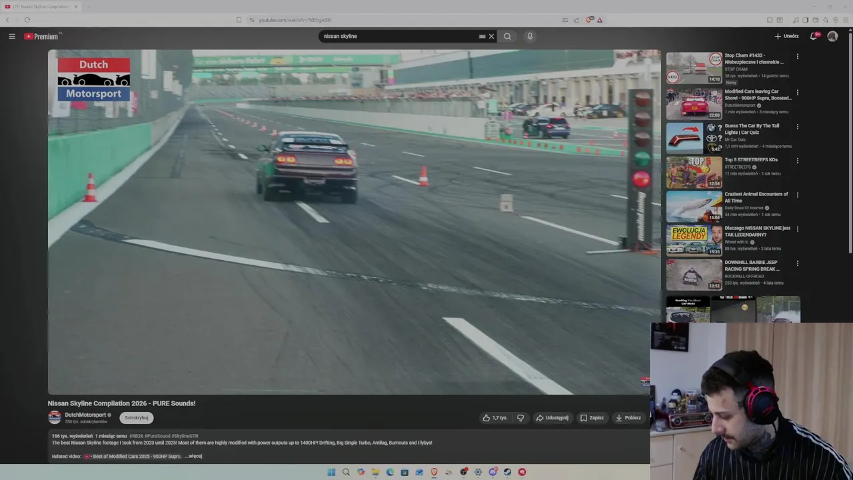The height and width of the screenshot is (480, 853).
Task: Open the YouTube hamburger guide menu
Action: point(12,36)
